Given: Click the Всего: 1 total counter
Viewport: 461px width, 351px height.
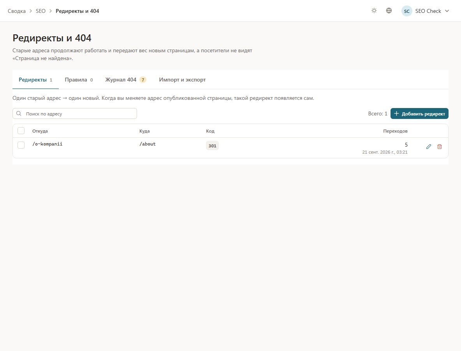Looking at the screenshot, I should pos(378,113).
